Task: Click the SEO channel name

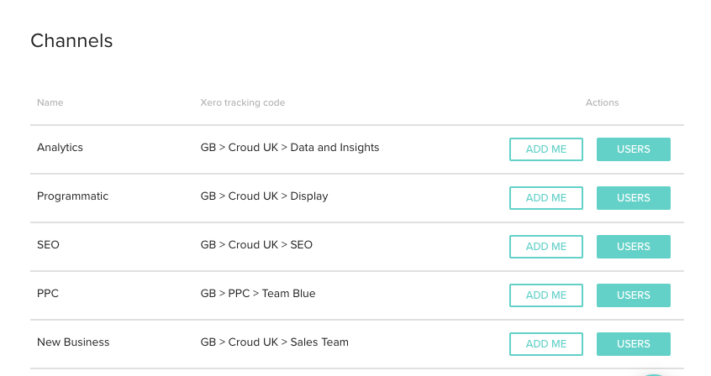Action: pyautogui.click(x=48, y=245)
